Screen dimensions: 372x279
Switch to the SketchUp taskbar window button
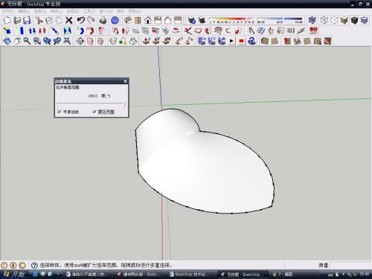point(243,275)
